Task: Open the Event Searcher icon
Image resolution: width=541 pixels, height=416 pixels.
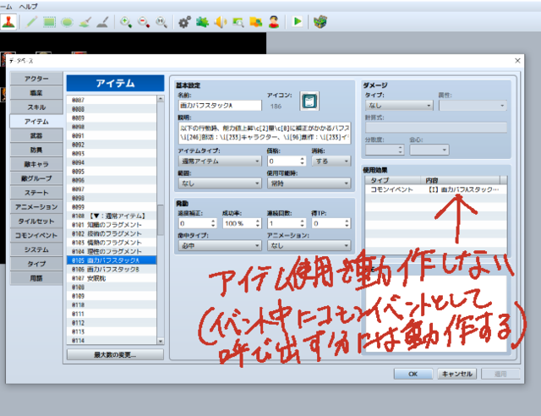Action: tap(238, 22)
